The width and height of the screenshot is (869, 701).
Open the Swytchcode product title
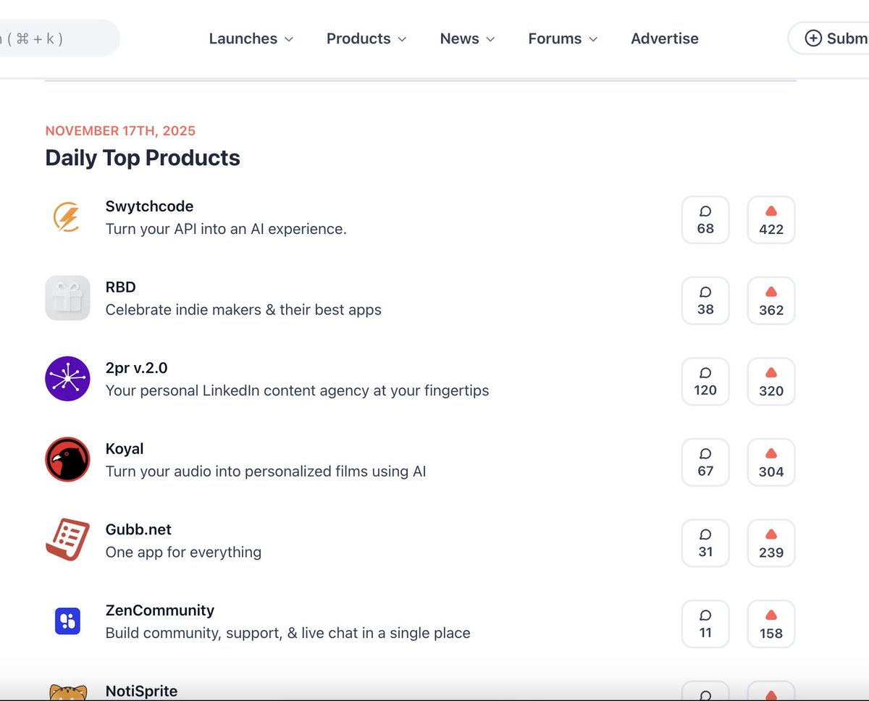point(149,206)
